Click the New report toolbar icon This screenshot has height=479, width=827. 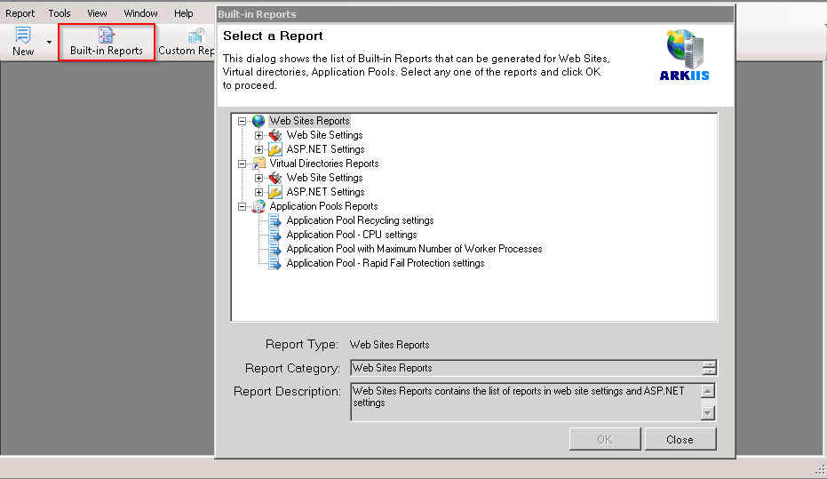tap(23, 35)
